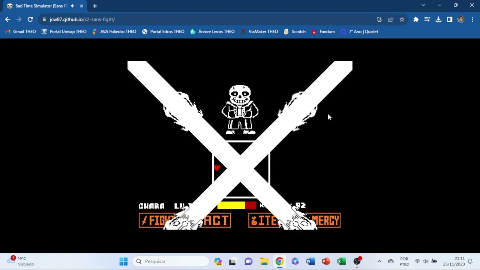The height and width of the screenshot is (270, 480).
Task: Show Chrome downloads
Action: click(x=438, y=19)
